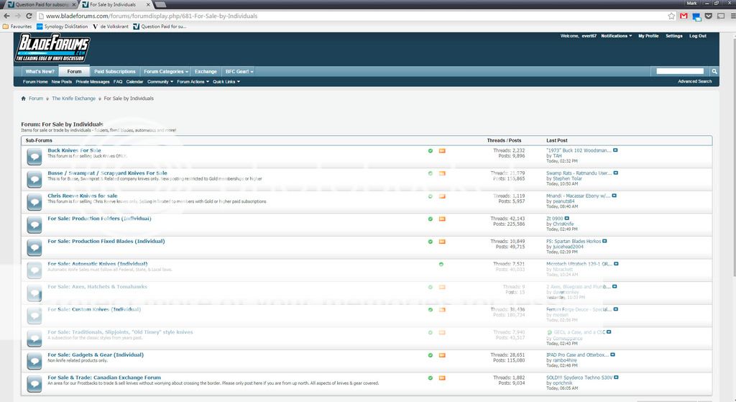Open the Forum Actions dropdown
The image size is (736, 402).
[x=193, y=82]
